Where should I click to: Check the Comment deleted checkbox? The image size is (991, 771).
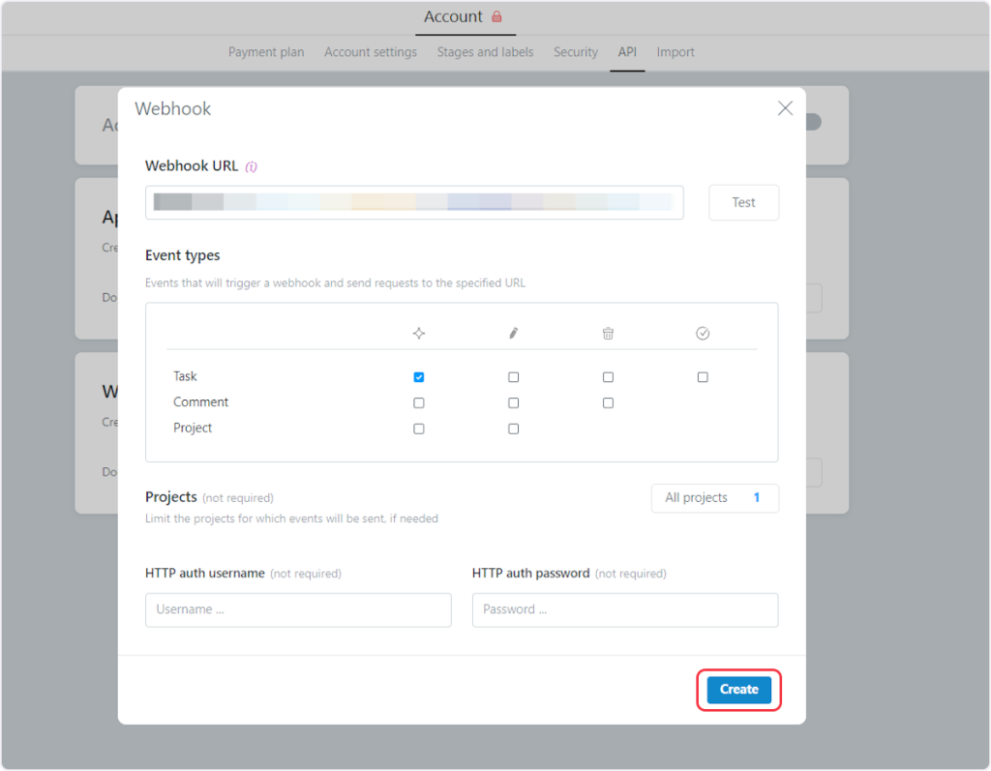608,402
